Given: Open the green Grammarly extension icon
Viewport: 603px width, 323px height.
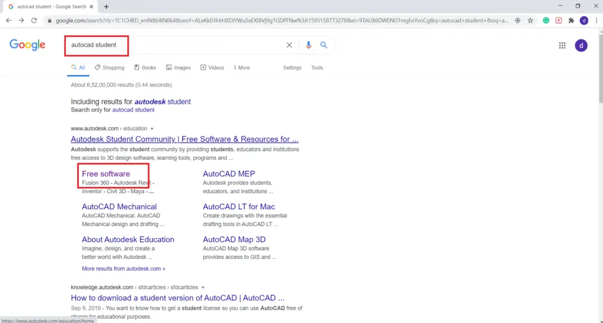Looking at the screenshot, I should (x=546, y=21).
